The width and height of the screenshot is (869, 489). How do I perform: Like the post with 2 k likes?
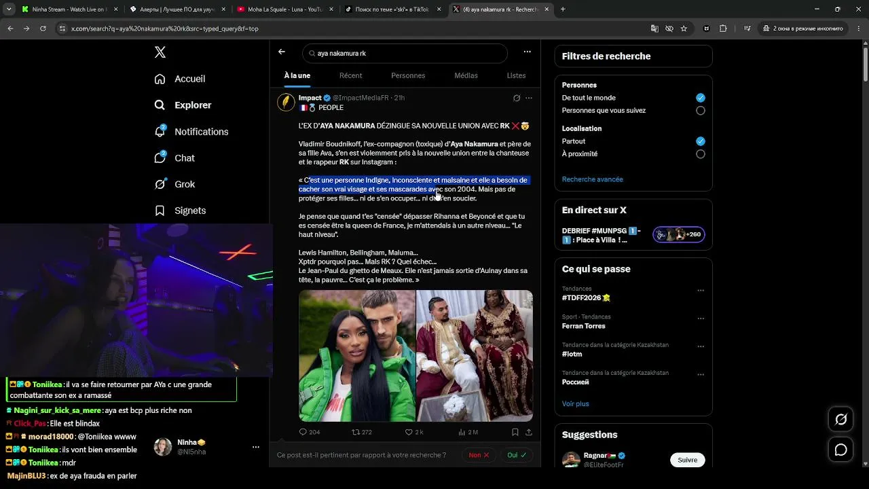click(x=414, y=432)
